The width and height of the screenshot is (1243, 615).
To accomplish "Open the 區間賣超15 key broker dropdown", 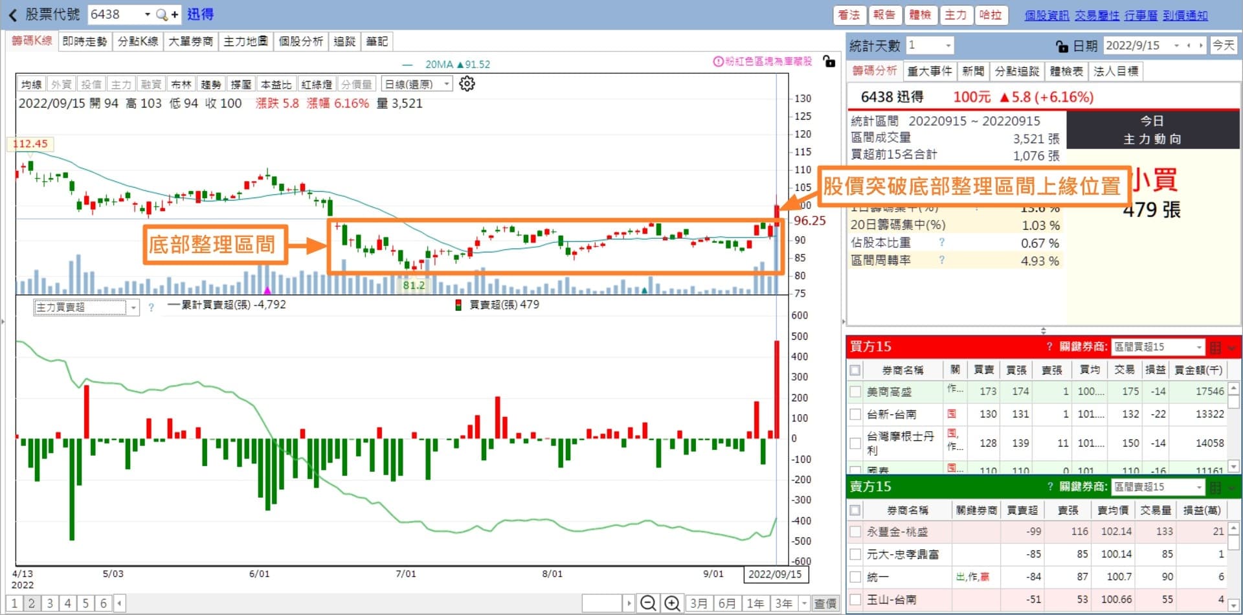I will [1198, 487].
